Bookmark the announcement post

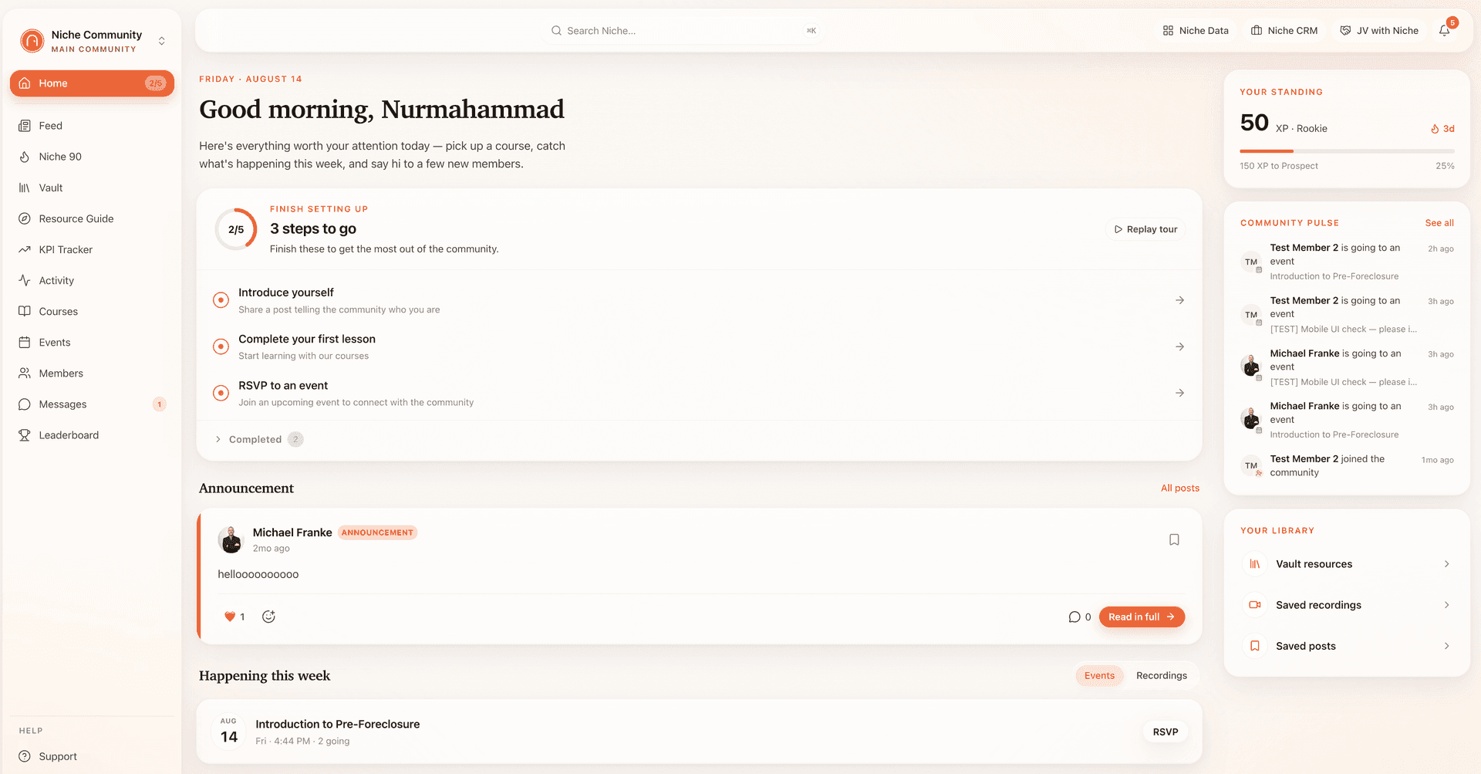click(x=1174, y=539)
